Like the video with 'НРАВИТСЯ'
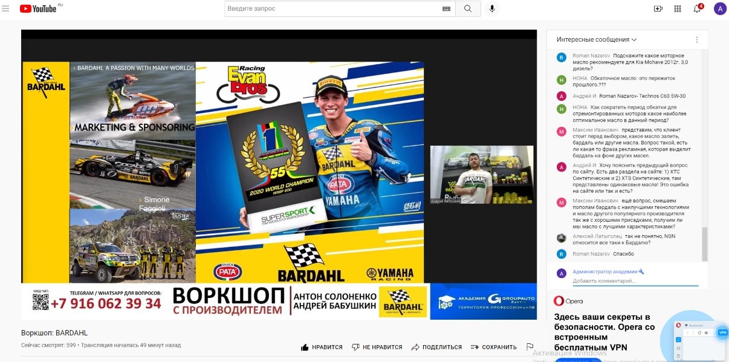This screenshot has height=362, width=729. tap(322, 347)
